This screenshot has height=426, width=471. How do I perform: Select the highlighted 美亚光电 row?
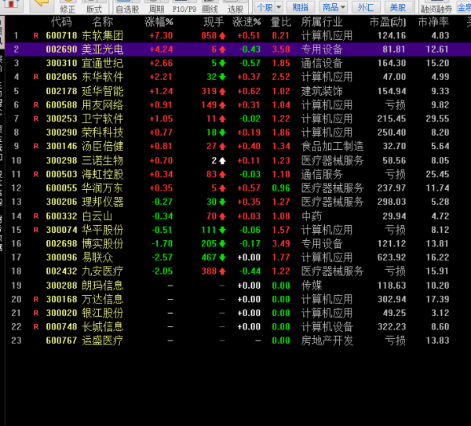(238, 49)
